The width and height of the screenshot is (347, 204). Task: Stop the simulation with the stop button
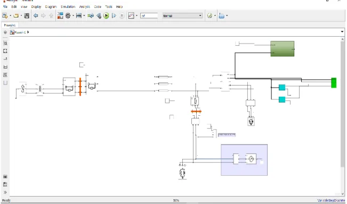pos(122,15)
